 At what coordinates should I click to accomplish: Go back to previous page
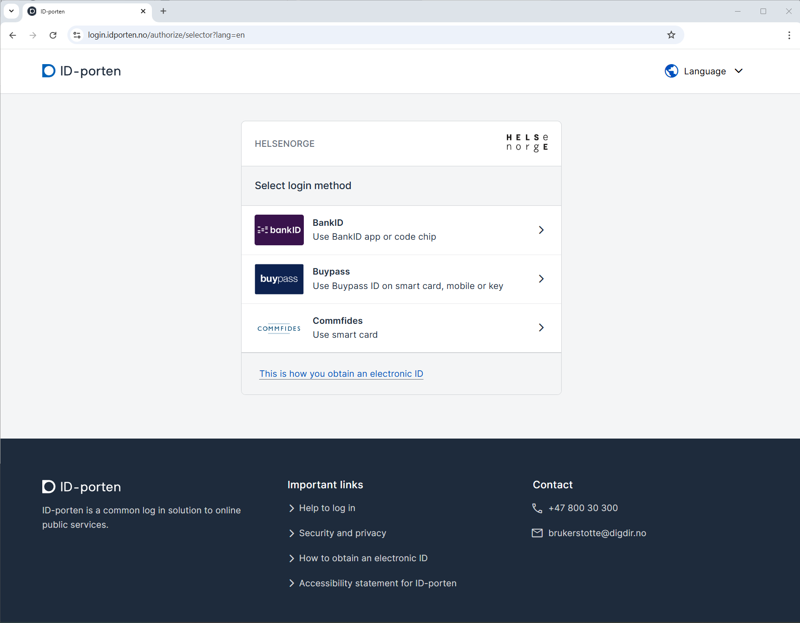[x=13, y=35]
